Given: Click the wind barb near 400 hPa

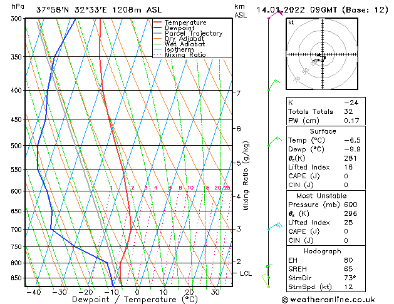Looking at the screenshot, I should [273, 85].
